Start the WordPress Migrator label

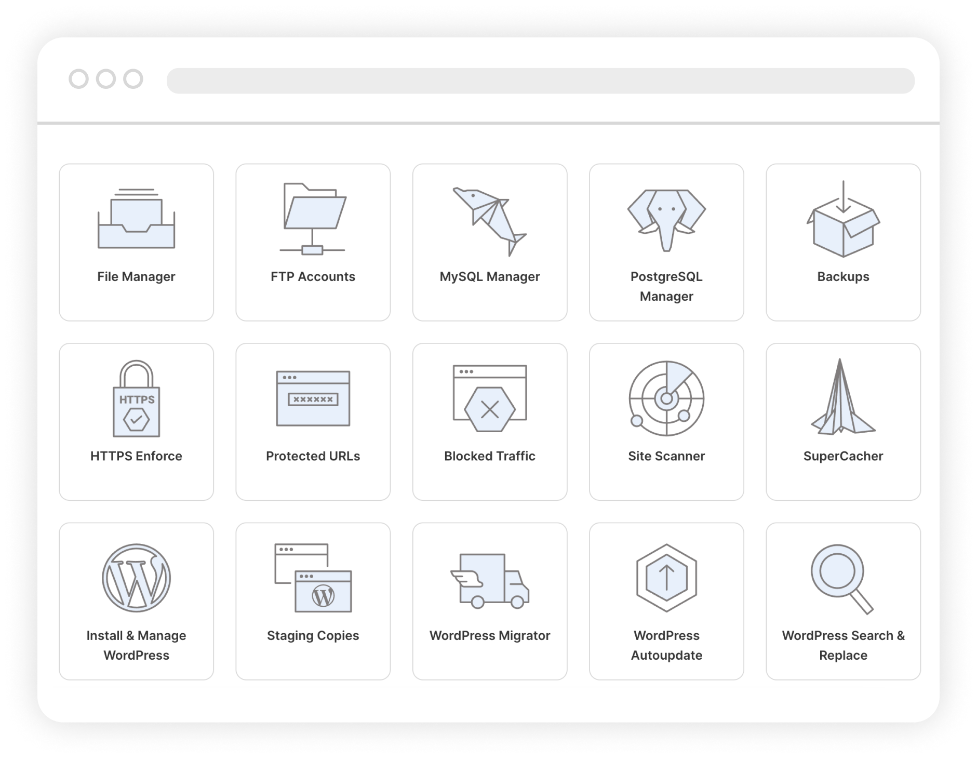tap(489, 636)
